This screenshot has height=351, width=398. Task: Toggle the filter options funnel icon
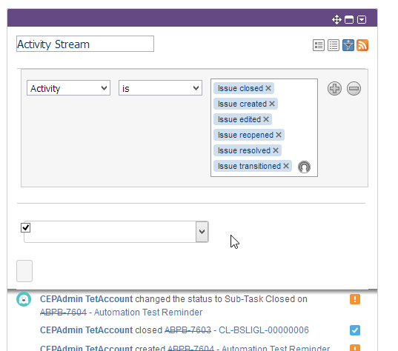[x=348, y=45]
